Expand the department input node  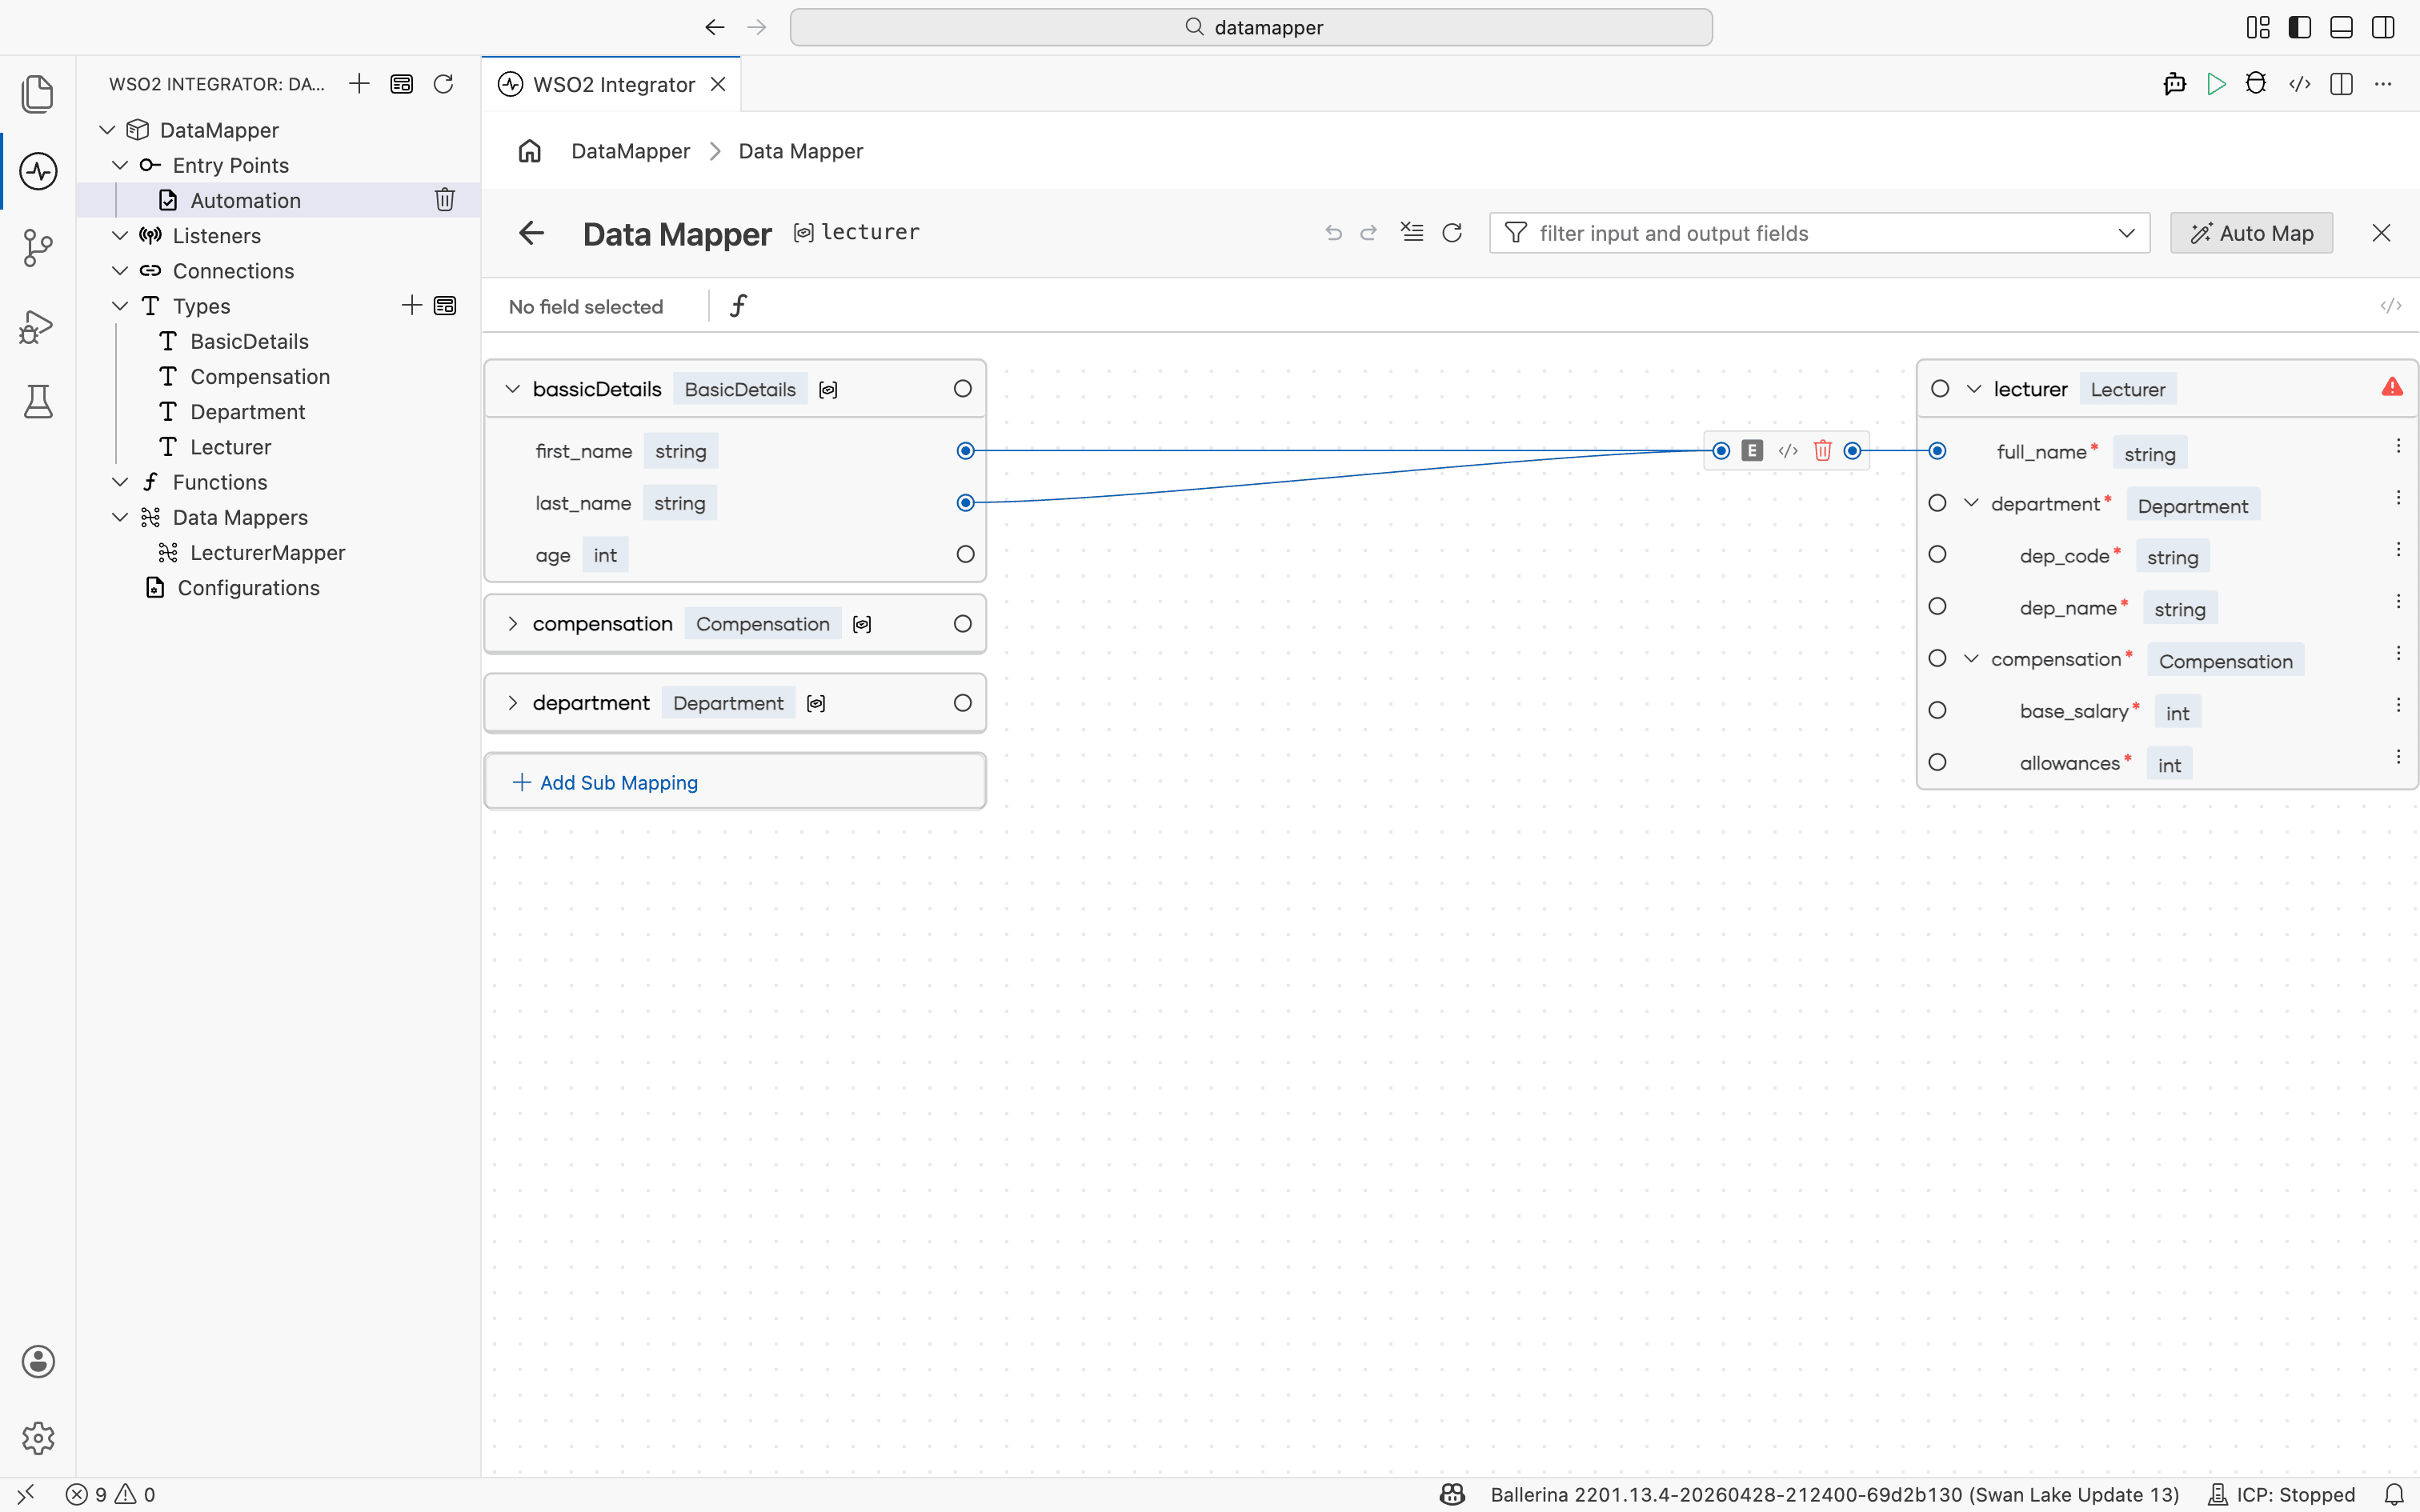pos(512,703)
